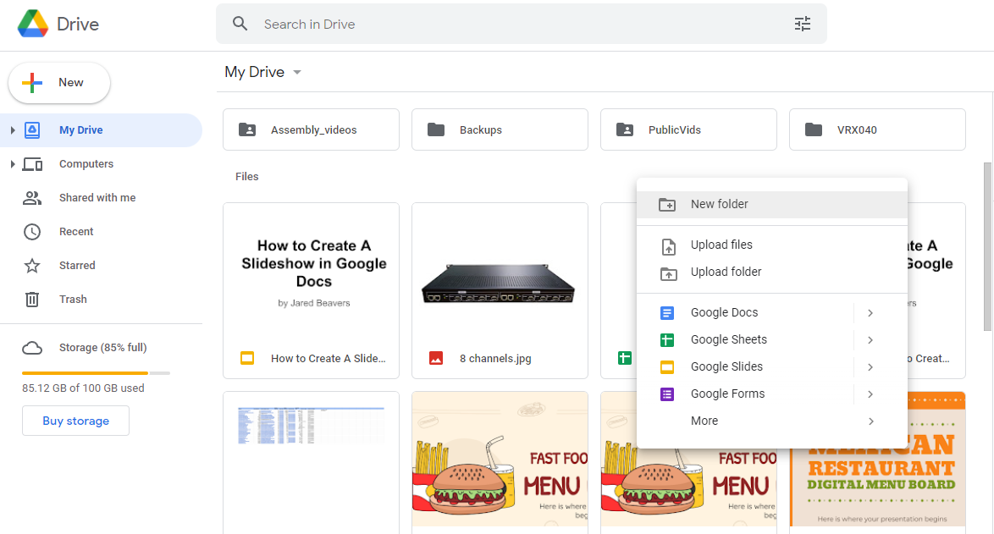Expand the Google Slides submenu arrow
The image size is (994, 534).
(x=870, y=367)
